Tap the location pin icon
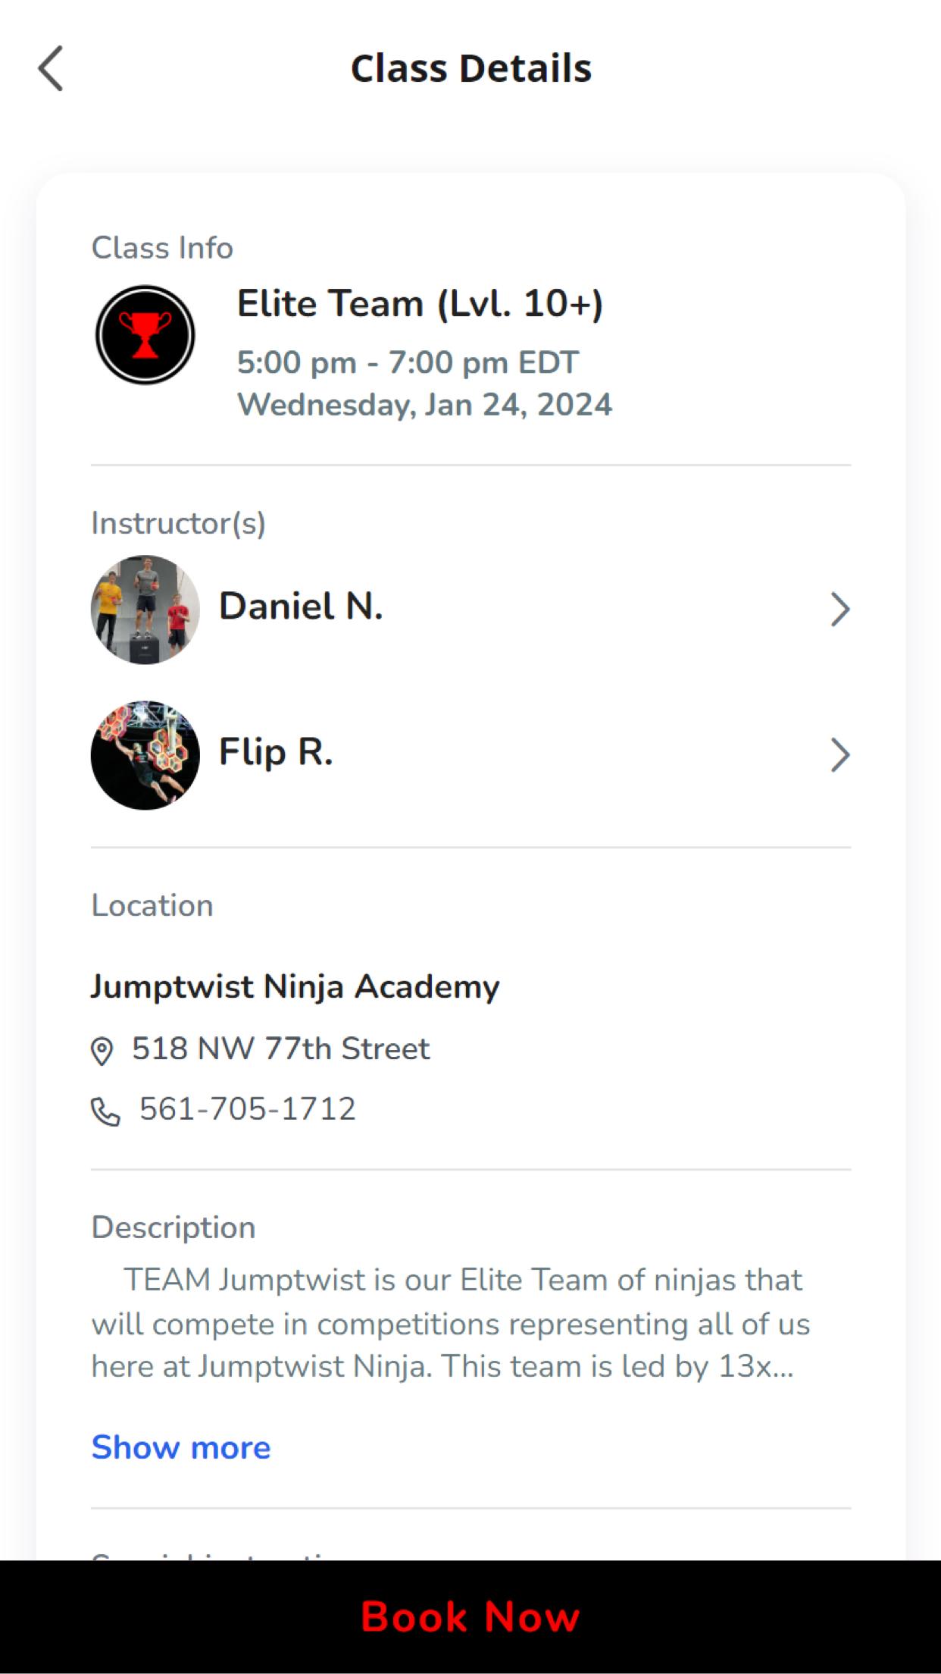The width and height of the screenshot is (941, 1674). [102, 1051]
